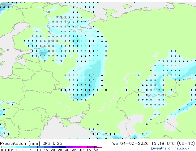The image size is (196, 151).
Task: Click the 20–25 mm legend color swatch
Action: click(55, 147)
